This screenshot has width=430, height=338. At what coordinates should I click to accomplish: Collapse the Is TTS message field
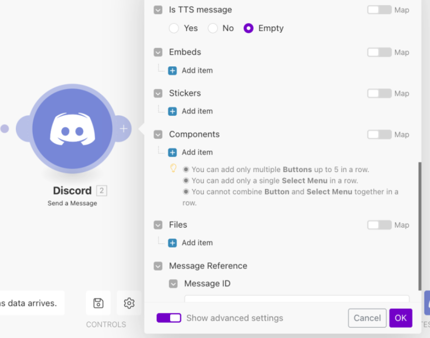pyautogui.click(x=158, y=10)
